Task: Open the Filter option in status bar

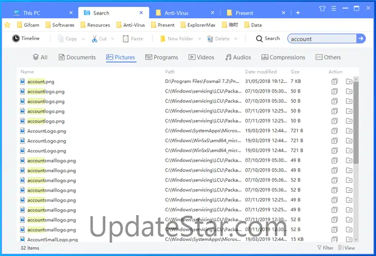Action: click(325, 248)
